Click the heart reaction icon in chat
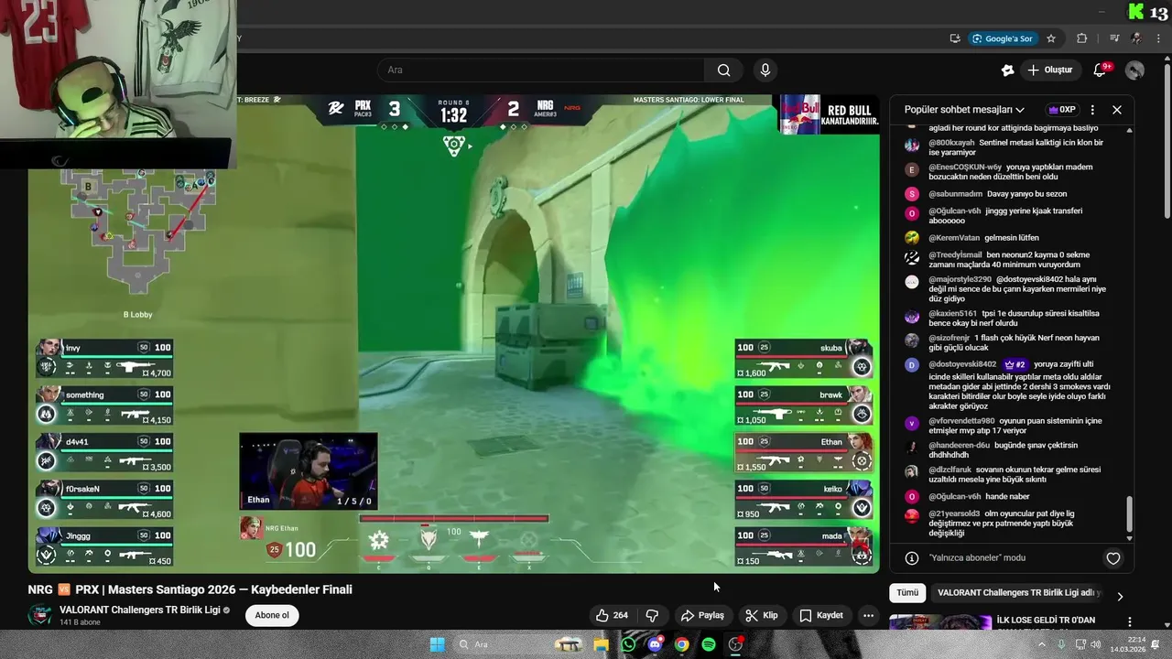This screenshot has width=1172, height=659. click(x=1113, y=558)
